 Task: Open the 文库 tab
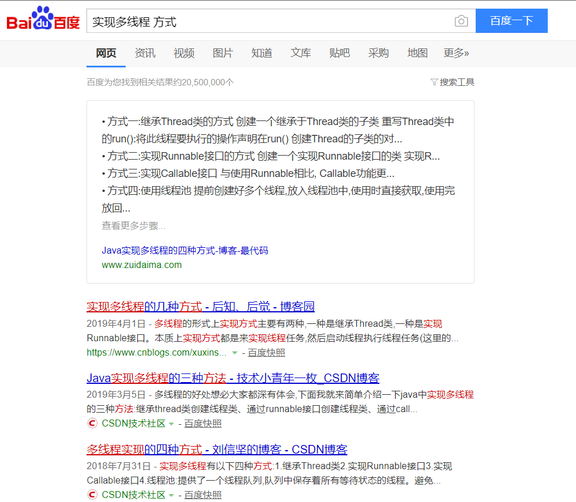point(300,53)
